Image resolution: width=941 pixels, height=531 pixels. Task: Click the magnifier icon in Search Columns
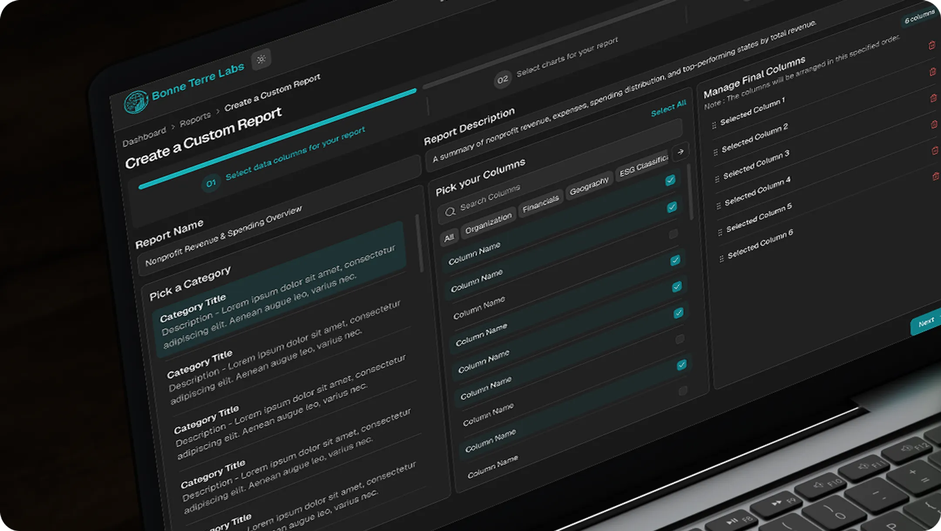[x=450, y=211]
